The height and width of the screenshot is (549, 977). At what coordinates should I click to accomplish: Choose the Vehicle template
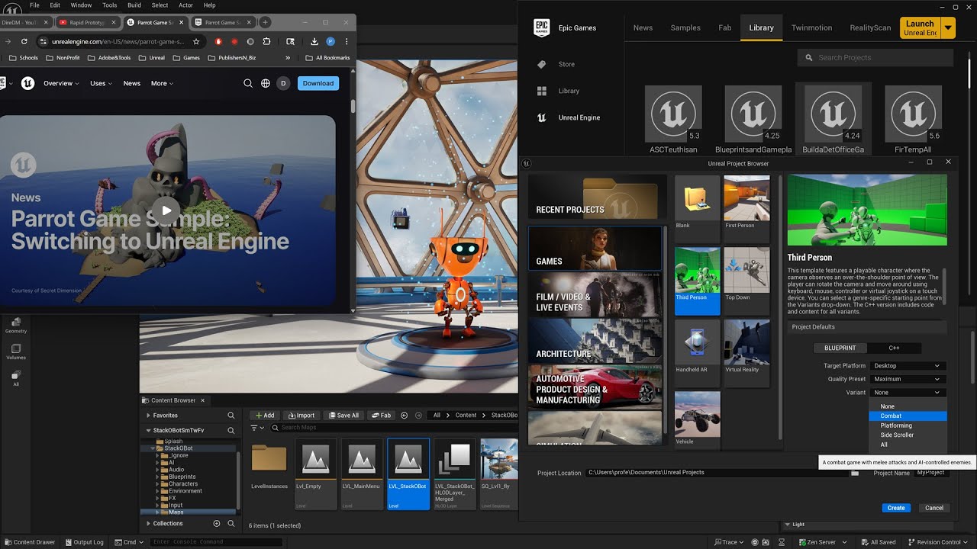pyautogui.click(x=697, y=419)
